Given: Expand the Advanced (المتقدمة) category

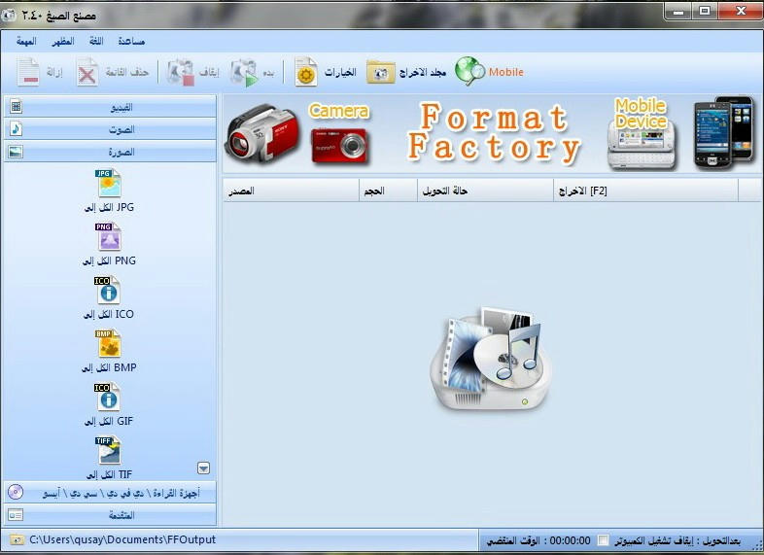Looking at the screenshot, I should pyautogui.click(x=110, y=515).
